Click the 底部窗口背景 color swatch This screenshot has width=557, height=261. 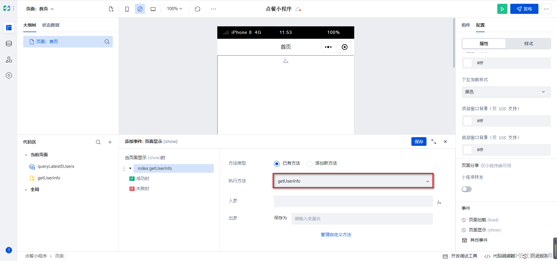coord(468,150)
